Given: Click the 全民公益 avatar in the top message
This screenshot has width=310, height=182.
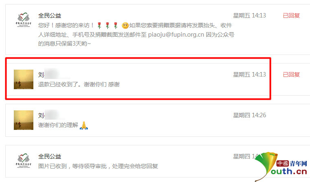Looking at the screenshot, I should click(x=24, y=21).
